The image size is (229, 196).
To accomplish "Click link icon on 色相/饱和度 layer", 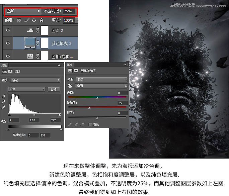I will tap(38, 56).
